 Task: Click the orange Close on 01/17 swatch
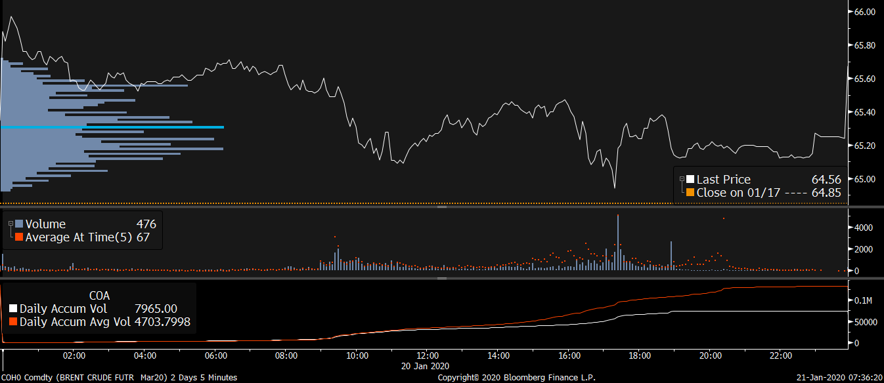[690, 193]
